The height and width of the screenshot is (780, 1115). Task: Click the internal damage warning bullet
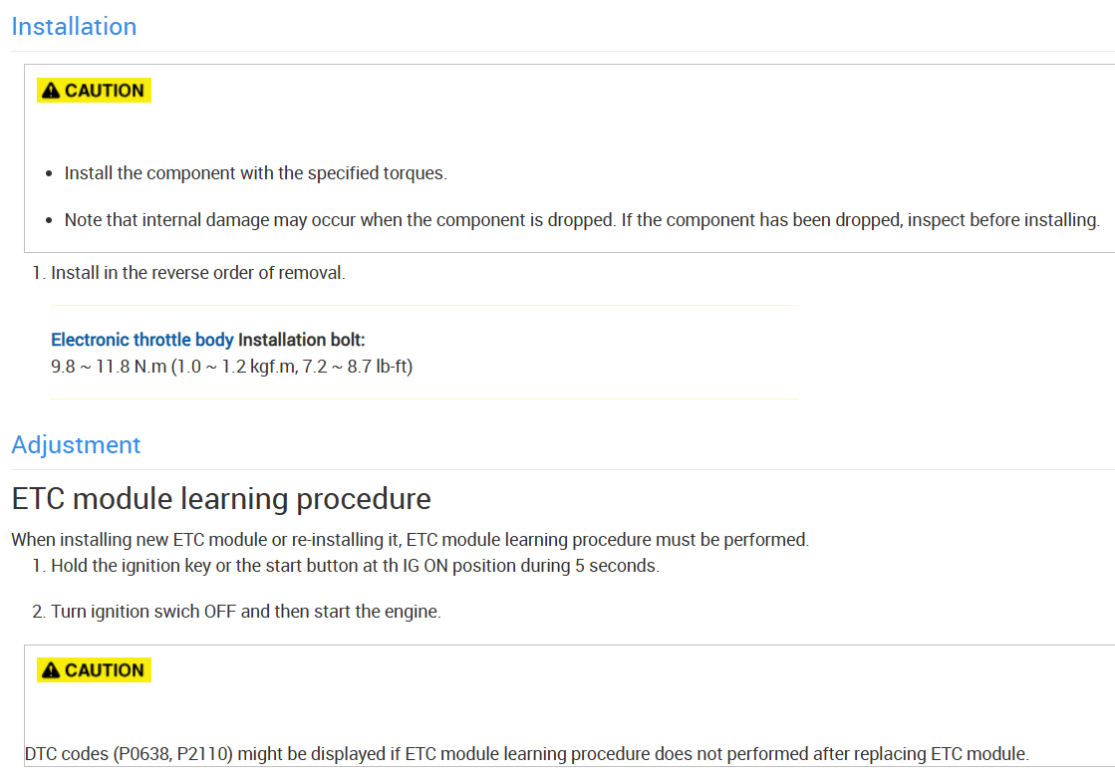(x=582, y=220)
